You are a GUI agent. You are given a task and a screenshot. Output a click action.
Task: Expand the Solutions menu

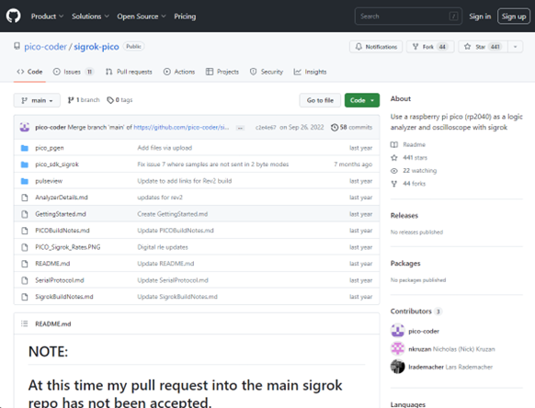click(90, 17)
